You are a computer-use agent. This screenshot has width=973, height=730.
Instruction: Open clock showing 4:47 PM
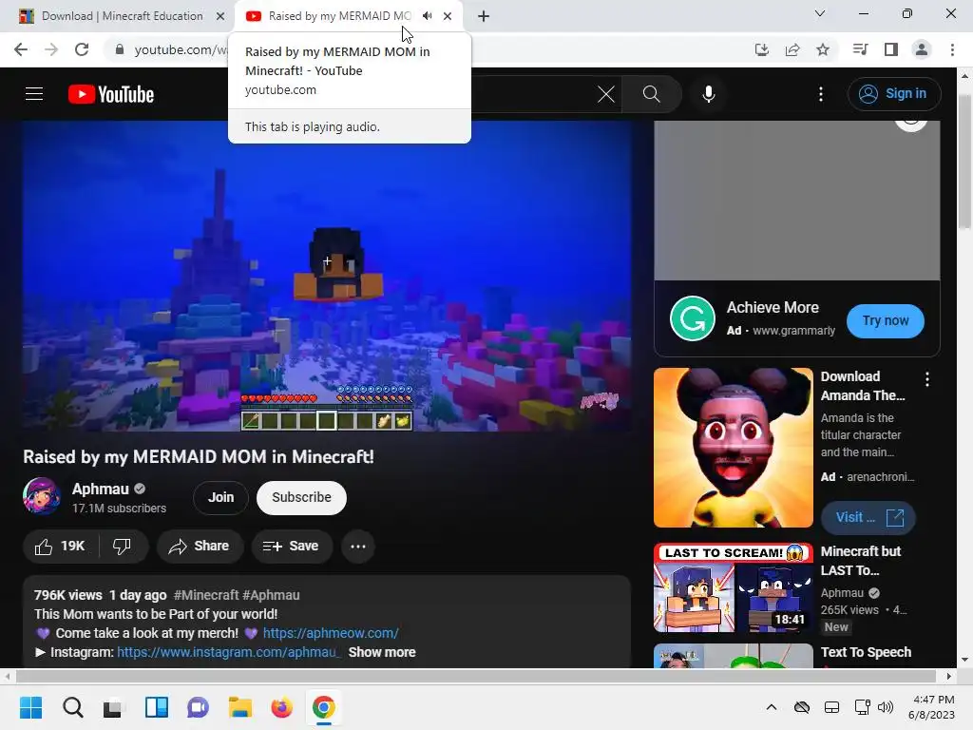pos(931,707)
